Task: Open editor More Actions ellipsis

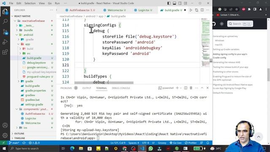Action: coord(208,10)
